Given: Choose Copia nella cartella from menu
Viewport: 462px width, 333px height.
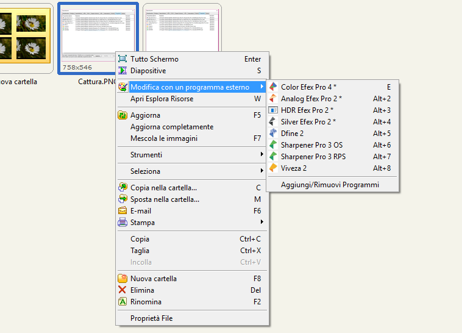Looking at the screenshot, I should 163,188.
